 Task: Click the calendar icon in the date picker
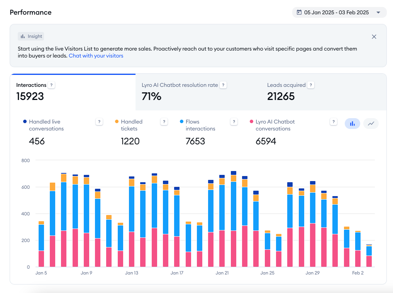(299, 12)
